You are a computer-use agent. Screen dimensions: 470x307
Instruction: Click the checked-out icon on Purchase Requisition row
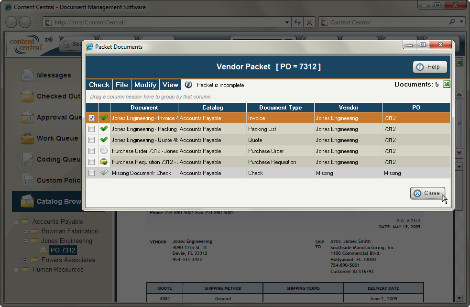pos(104,162)
